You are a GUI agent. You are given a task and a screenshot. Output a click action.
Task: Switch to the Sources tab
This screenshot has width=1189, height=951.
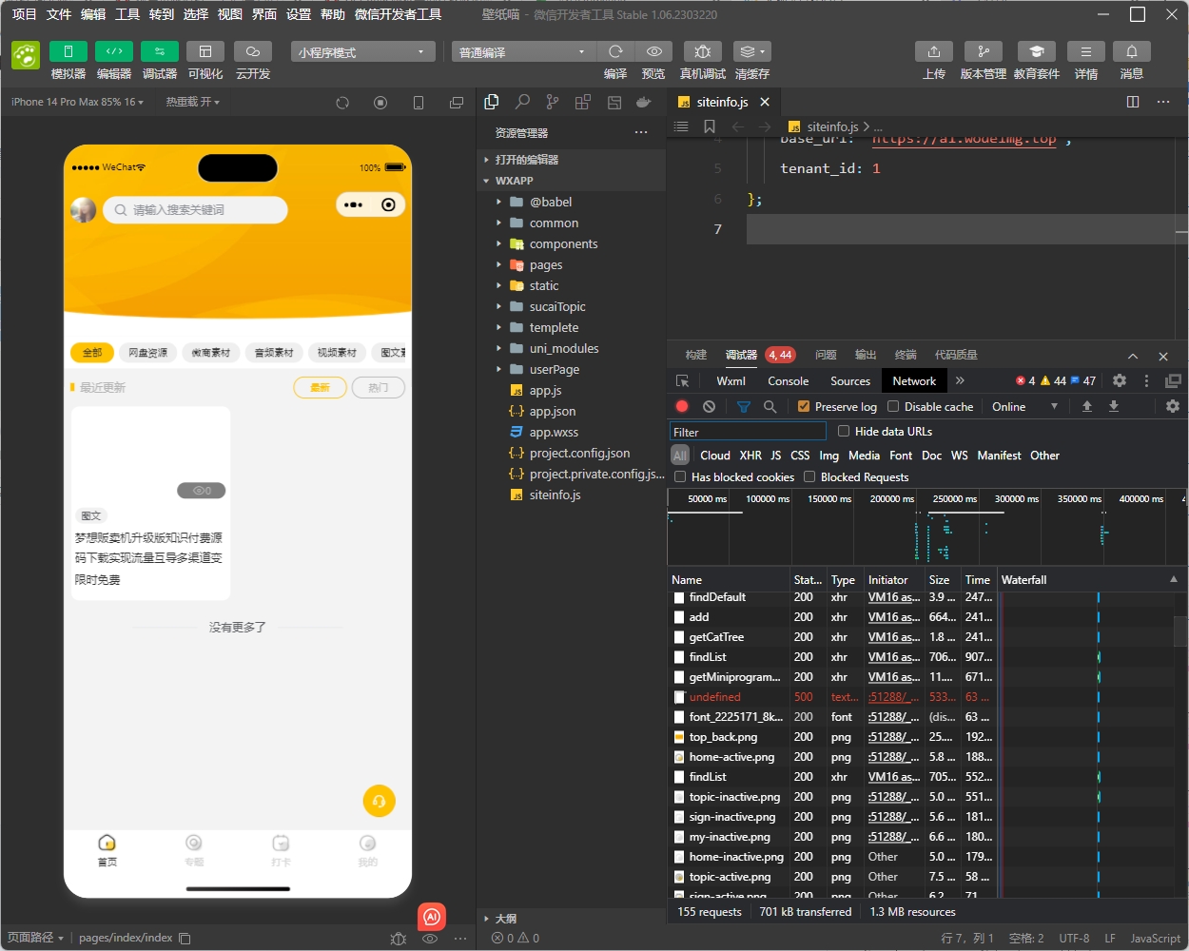tap(850, 380)
